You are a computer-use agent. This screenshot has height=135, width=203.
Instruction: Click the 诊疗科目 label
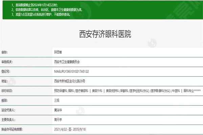[7, 91]
